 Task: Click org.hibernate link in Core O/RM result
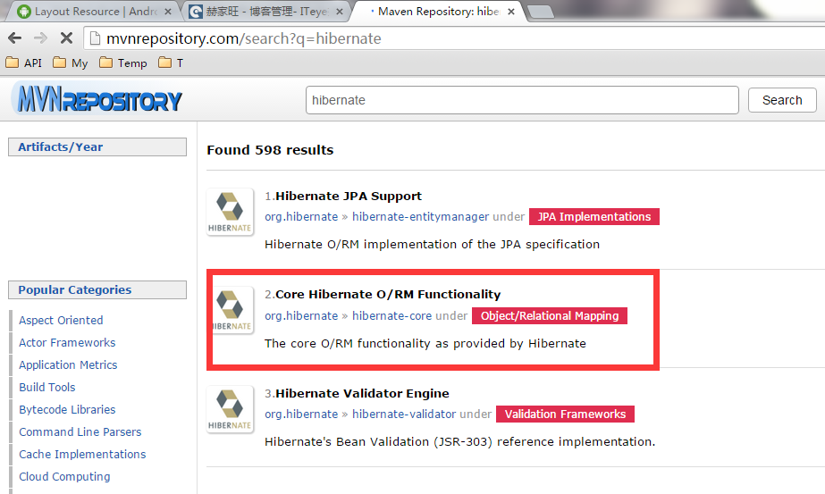(301, 315)
